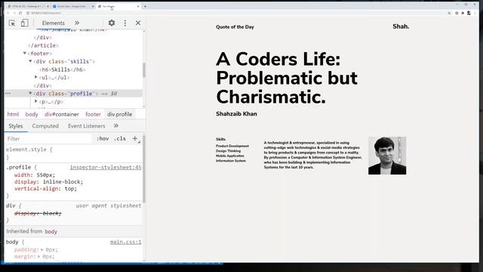Click the .profile selector text
Image resolution: width=483 pixels, height=272 pixels.
[18, 167]
